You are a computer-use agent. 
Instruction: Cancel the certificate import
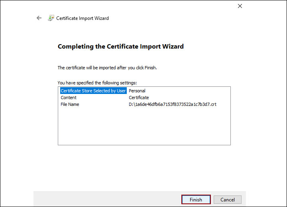(228, 199)
